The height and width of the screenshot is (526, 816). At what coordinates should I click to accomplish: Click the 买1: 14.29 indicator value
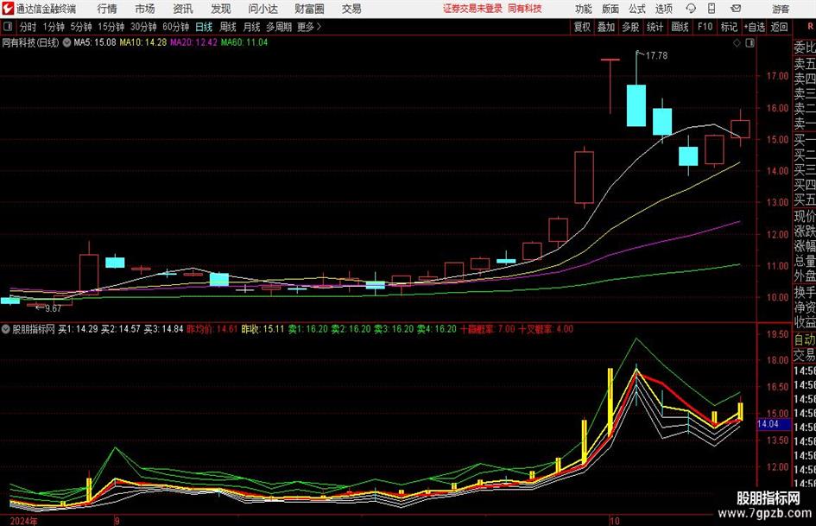[x=78, y=329]
